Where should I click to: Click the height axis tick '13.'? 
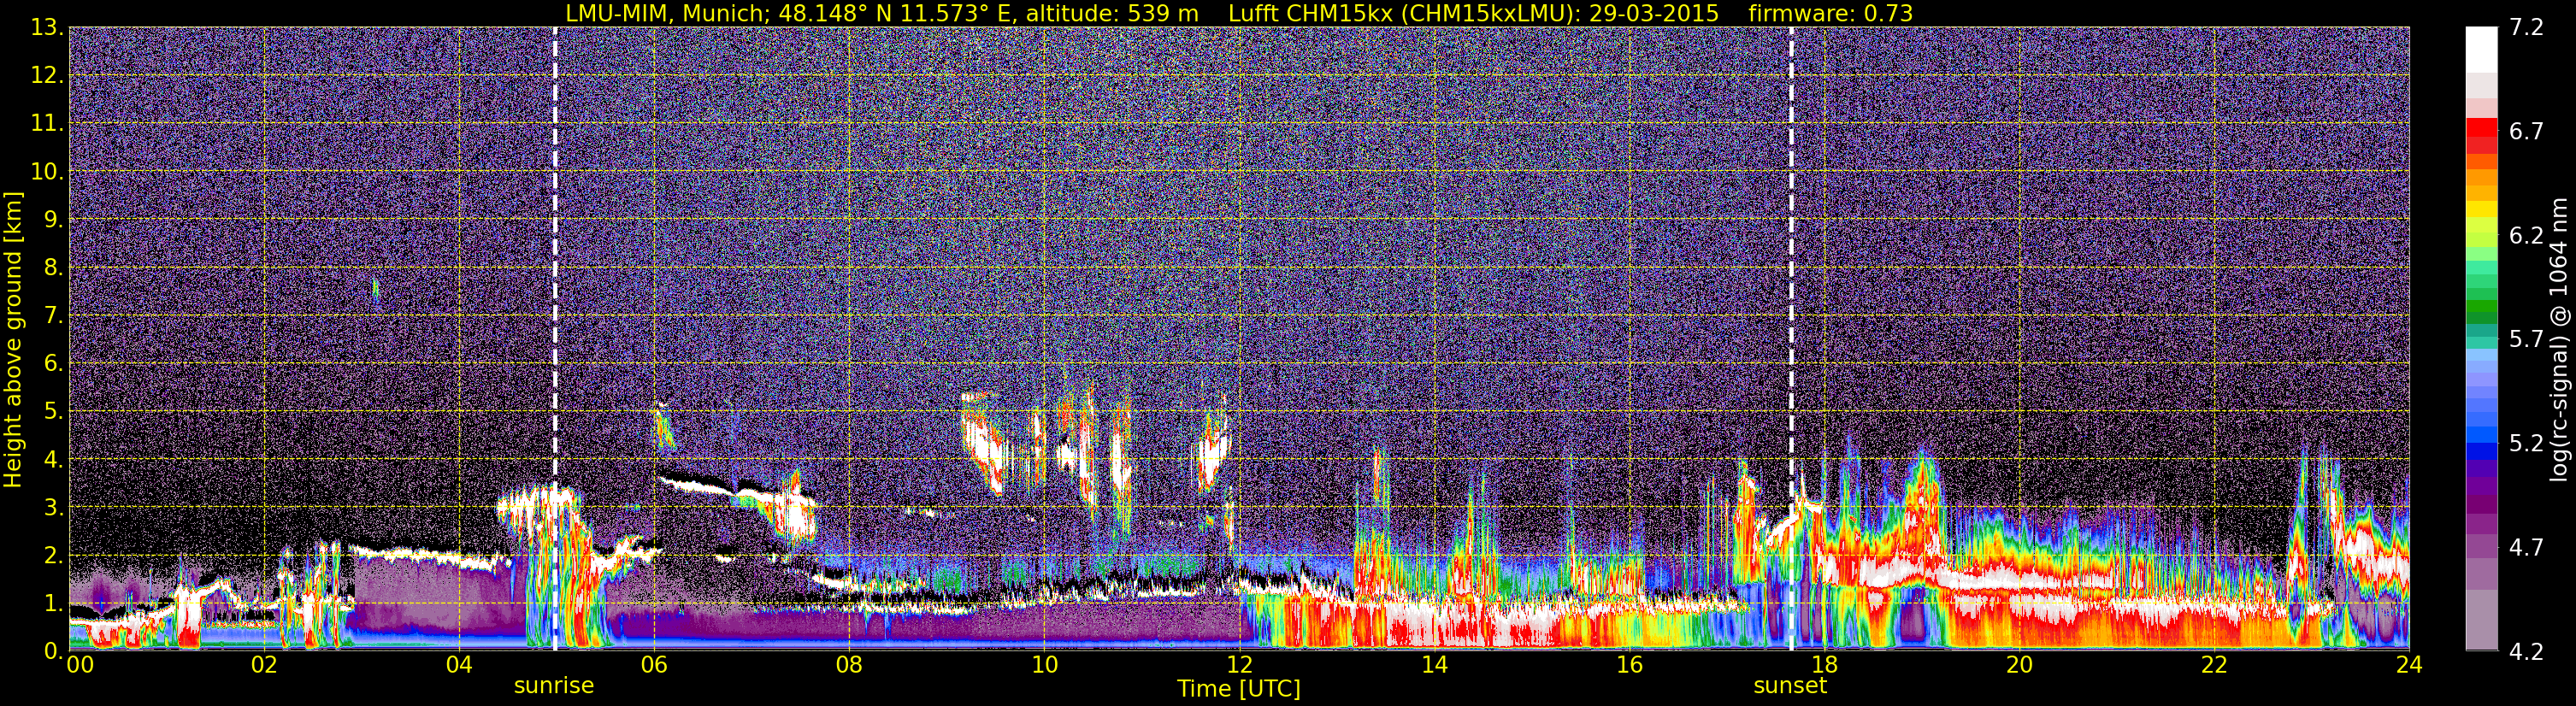47,28
